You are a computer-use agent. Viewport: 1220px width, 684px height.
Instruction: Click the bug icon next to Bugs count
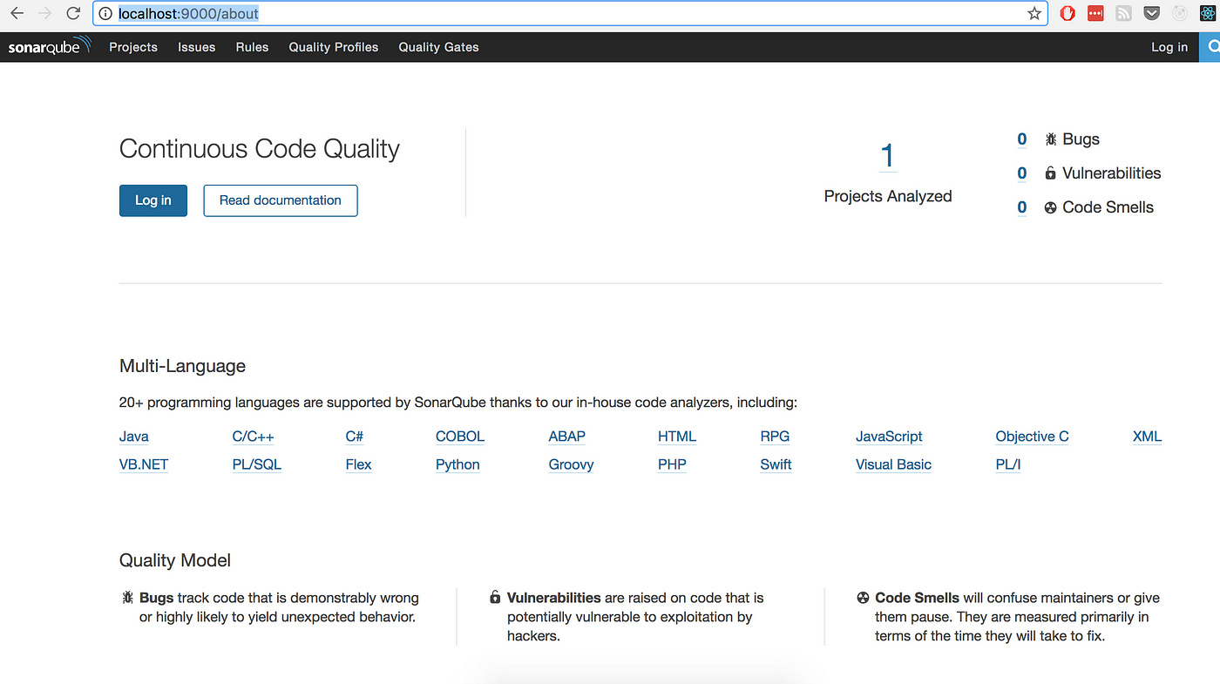(x=1051, y=139)
